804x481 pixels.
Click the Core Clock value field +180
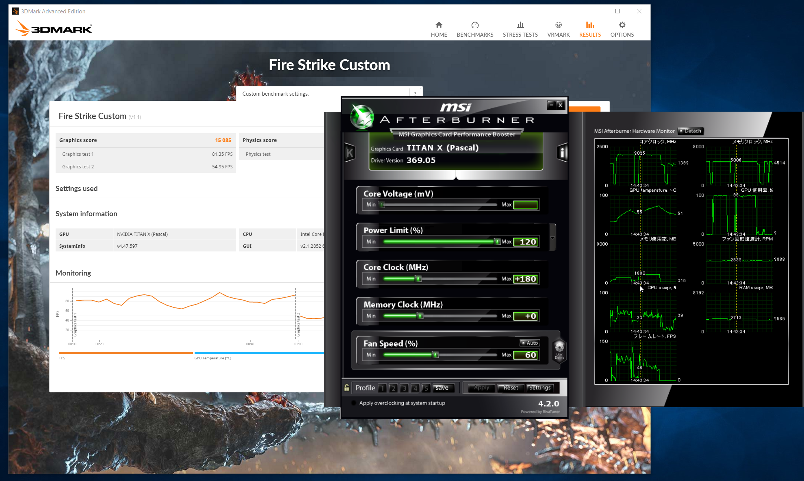coord(526,279)
